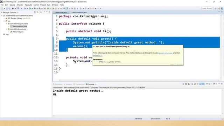Collapse the src folder node
The width and height of the screenshot is (224, 126).
click(x=4, y=21)
